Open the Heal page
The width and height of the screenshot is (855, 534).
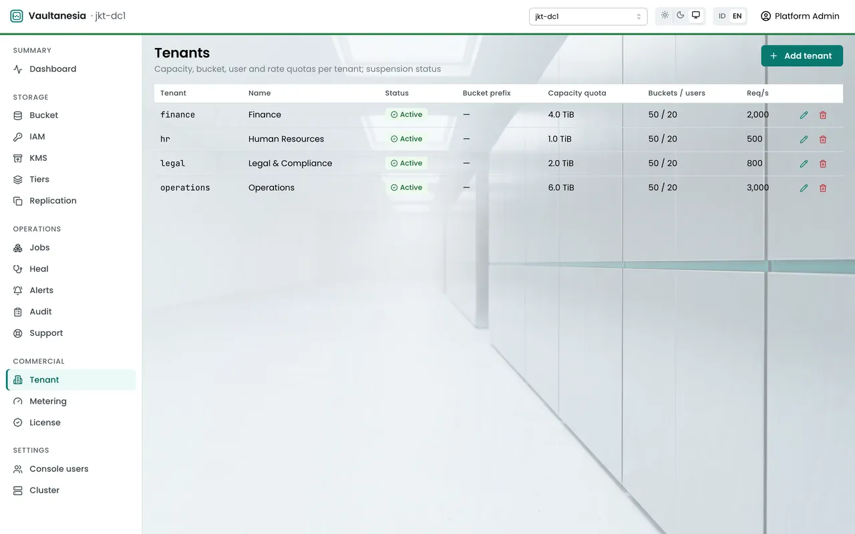(x=71, y=269)
